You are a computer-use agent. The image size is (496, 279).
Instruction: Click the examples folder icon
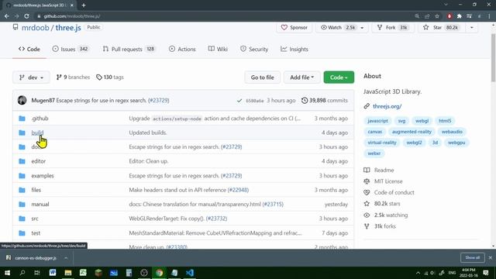pos(22,176)
